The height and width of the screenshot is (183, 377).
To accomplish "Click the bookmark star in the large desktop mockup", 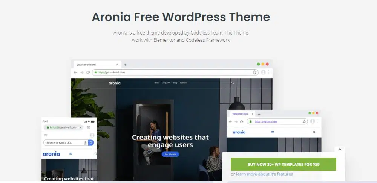I will pyautogui.click(x=254, y=72).
